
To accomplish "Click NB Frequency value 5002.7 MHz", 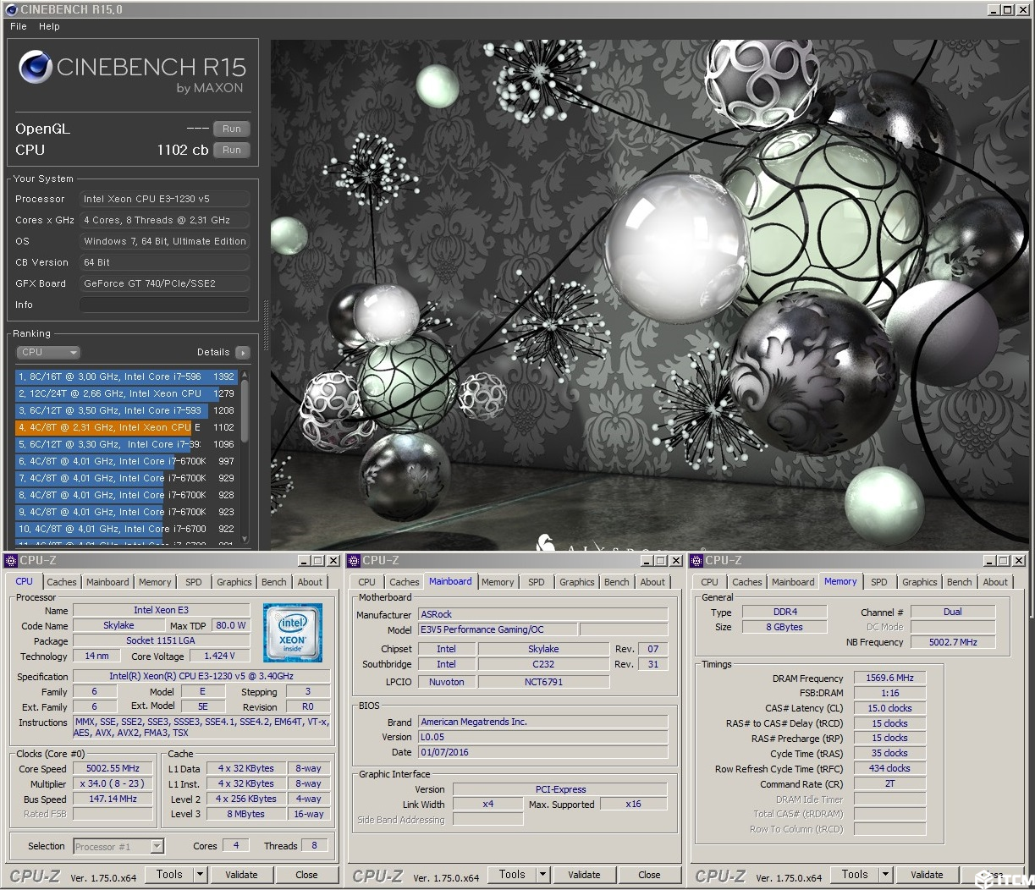I will tap(953, 642).
